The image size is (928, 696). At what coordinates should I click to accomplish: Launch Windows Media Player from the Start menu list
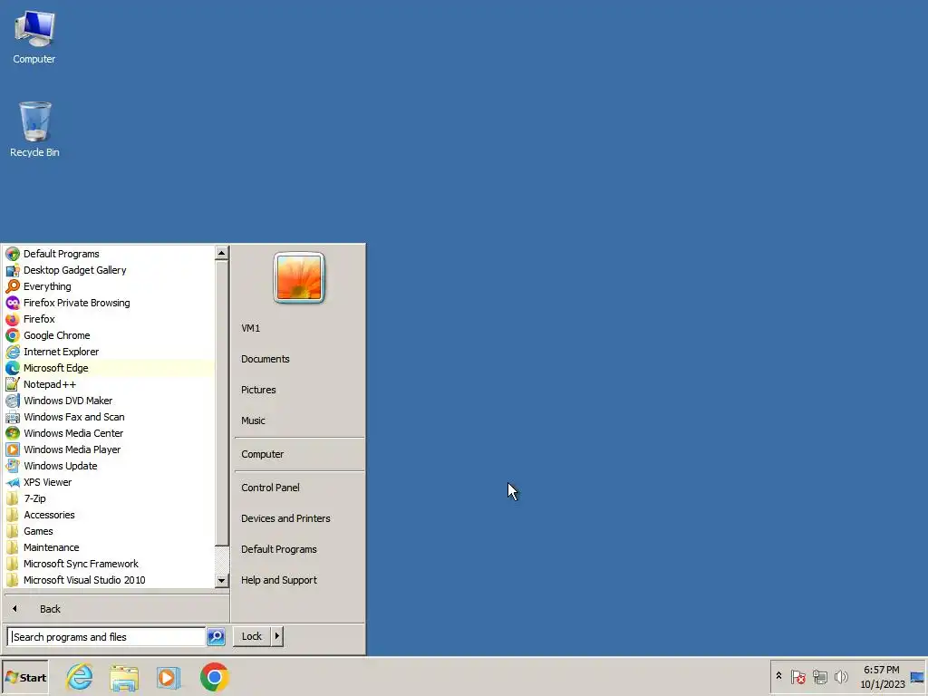[x=110, y=449]
